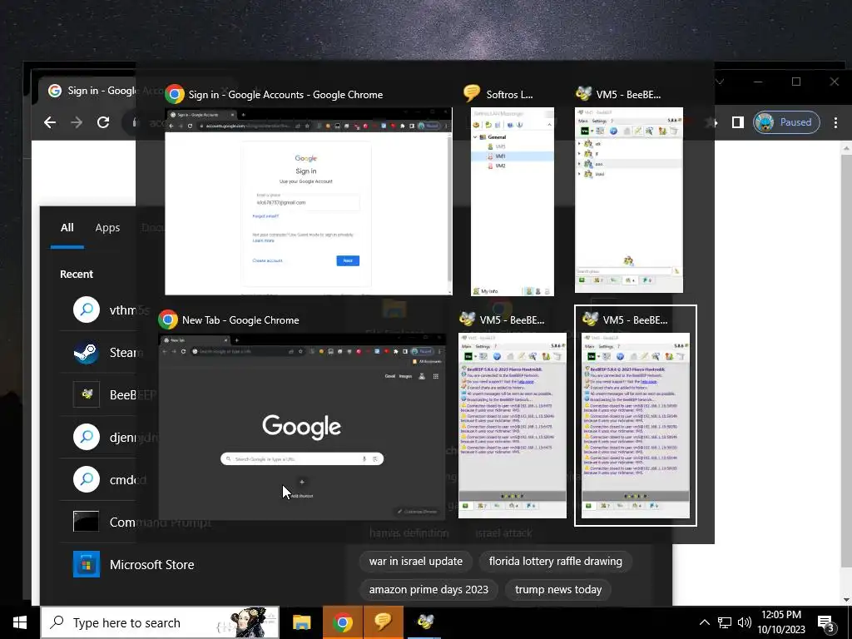The height and width of the screenshot is (639, 852).
Task: Click the Chrome back arrow button
Action: point(49,122)
